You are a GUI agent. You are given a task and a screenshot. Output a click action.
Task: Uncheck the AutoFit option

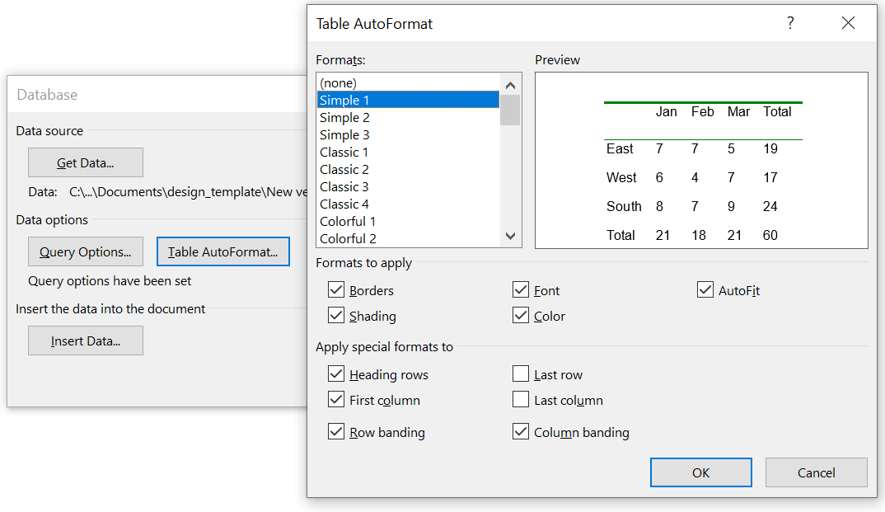pyautogui.click(x=705, y=290)
